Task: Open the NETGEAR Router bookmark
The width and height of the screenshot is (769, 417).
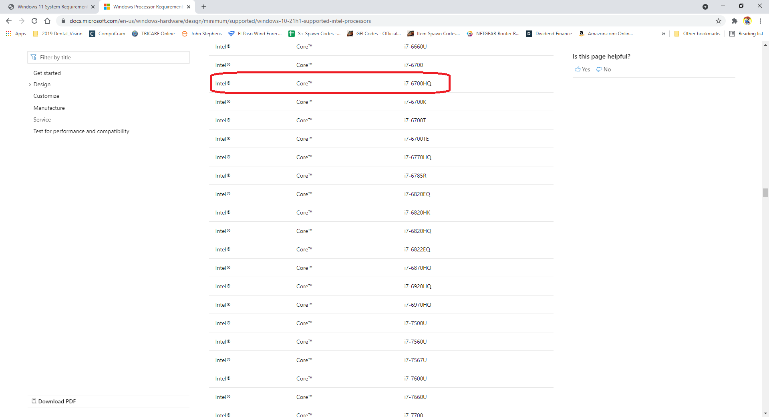Action: point(493,34)
